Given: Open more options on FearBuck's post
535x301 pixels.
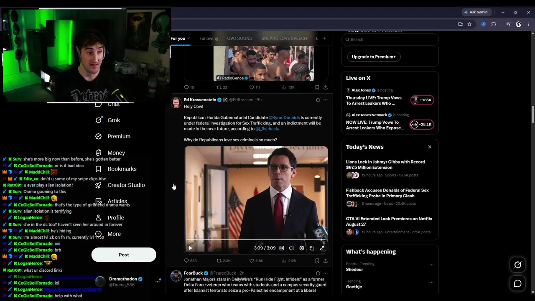Looking at the screenshot, I should point(326,273).
